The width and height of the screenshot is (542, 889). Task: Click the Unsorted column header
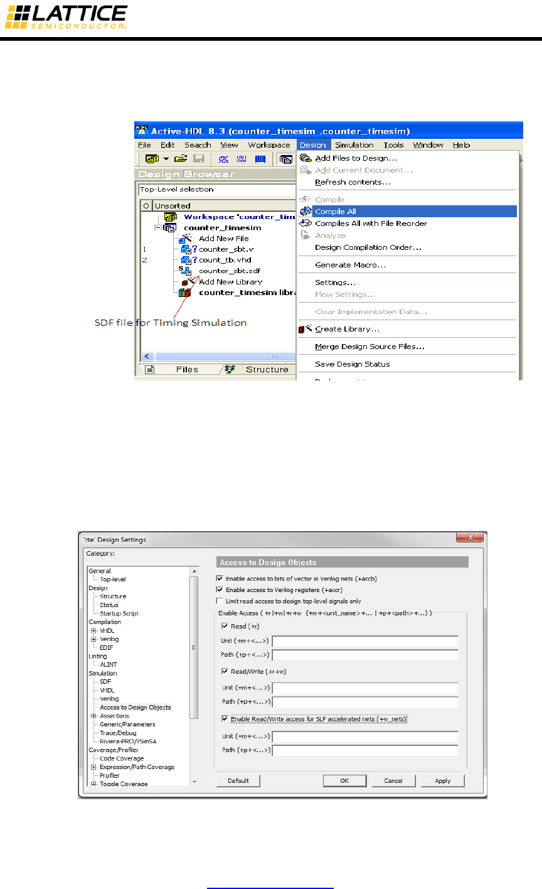[224, 205]
